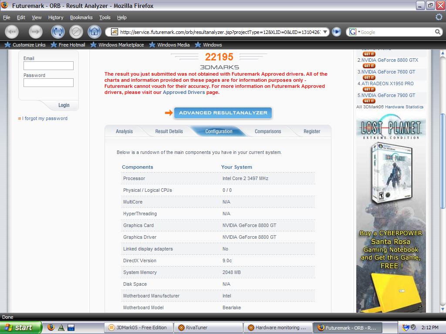This screenshot has width=446, height=334.
Task: Launch Firefox from the quick launch icon
Action: click(x=51, y=327)
